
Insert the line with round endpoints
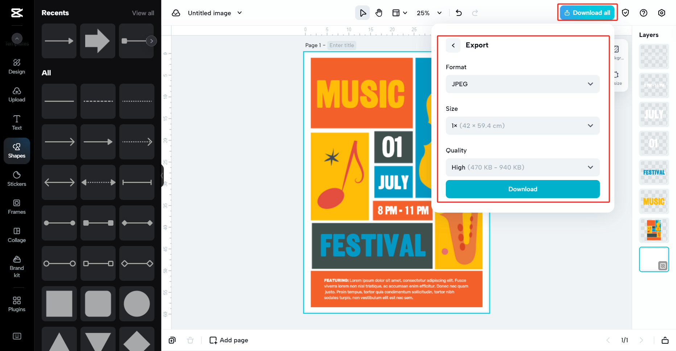59,223
